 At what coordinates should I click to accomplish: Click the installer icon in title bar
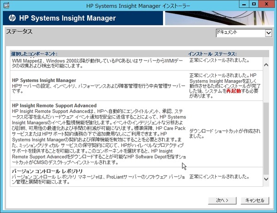(6, 6)
